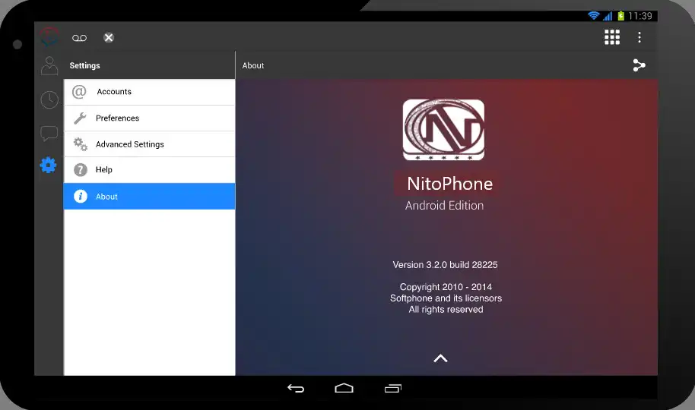Tap the Android back navigation button

(x=296, y=388)
